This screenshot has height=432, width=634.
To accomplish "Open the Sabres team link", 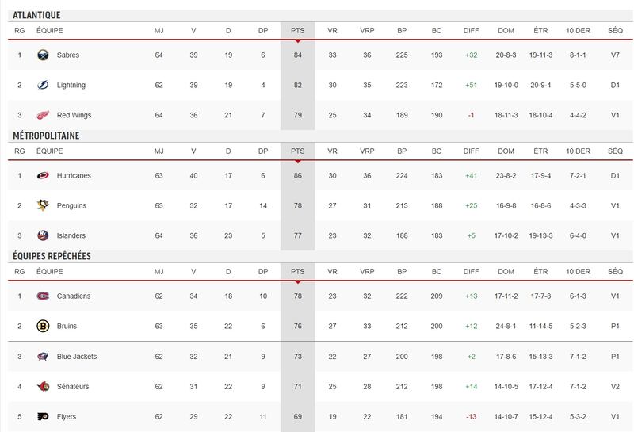I will pos(68,55).
